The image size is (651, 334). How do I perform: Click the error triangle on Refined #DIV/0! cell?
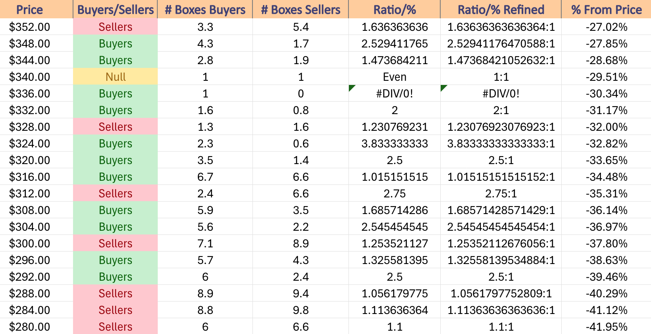[444, 88]
